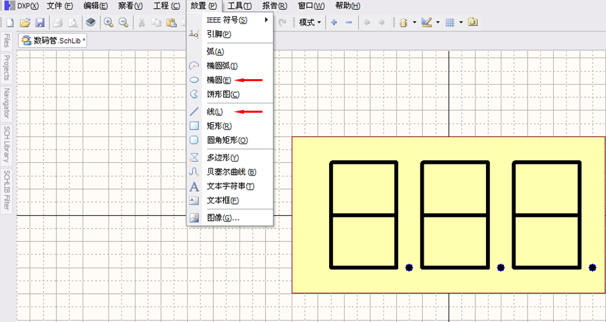Click the library folder icon in toolbar
This screenshot has height=322, width=606.
(x=473, y=22)
